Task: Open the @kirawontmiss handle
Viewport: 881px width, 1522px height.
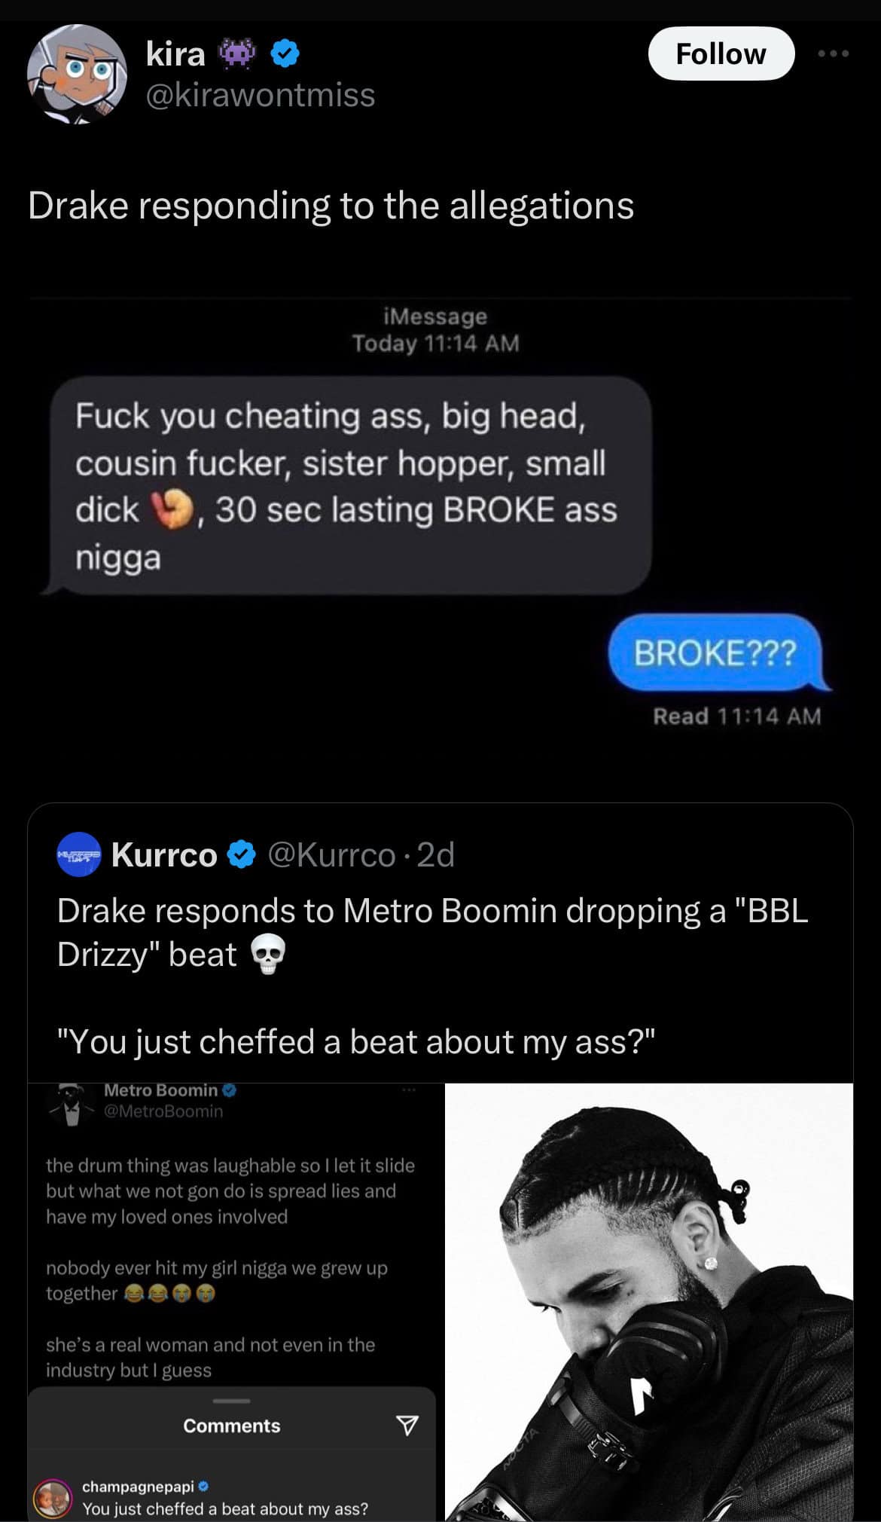Action: (x=260, y=95)
